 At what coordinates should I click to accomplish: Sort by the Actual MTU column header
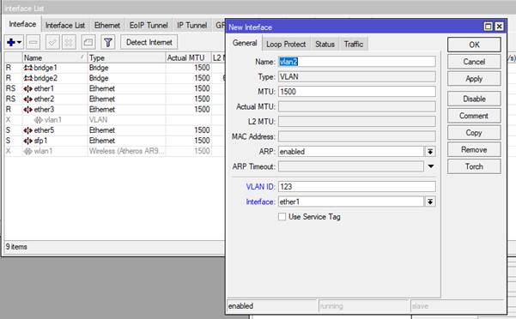188,57
